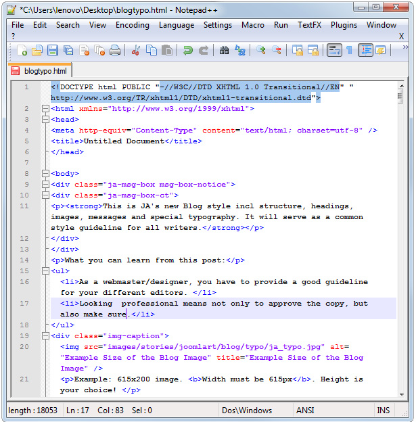Open the Encoding menu
This screenshot has width=416, height=422.
tap(132, 25)
